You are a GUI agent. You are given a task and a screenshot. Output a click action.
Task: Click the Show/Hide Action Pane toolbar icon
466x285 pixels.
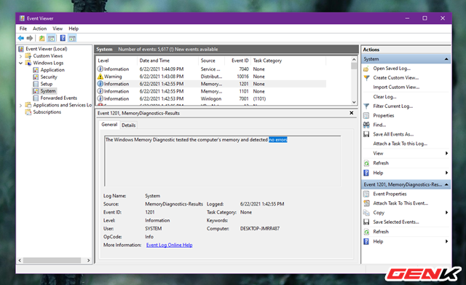pos(72,38)
